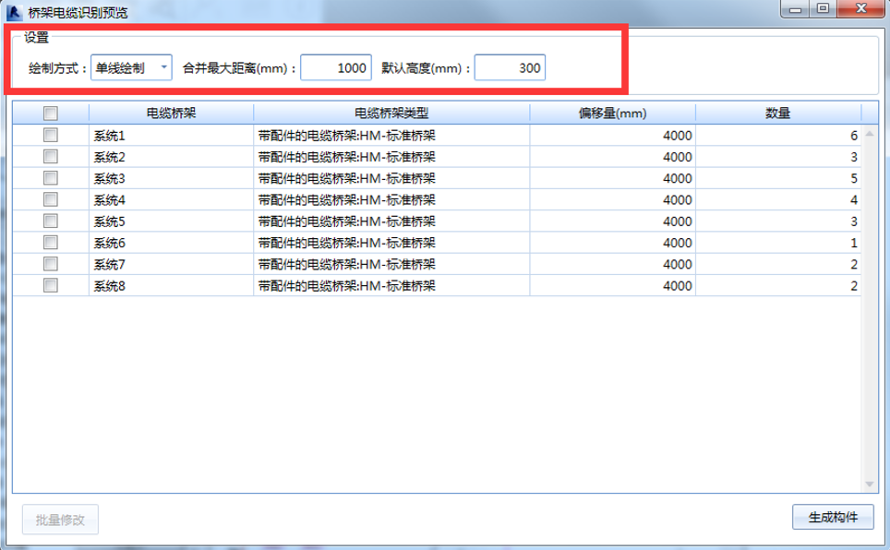Minimize the 桥架电缆识别预览 window
Viewport: 890px width, 550px height.
795,9
